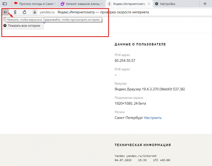Switch to the Каталог навыков Алисы tab
The image size is (212, 166).
pyautogui.click(x=82, y=4)
